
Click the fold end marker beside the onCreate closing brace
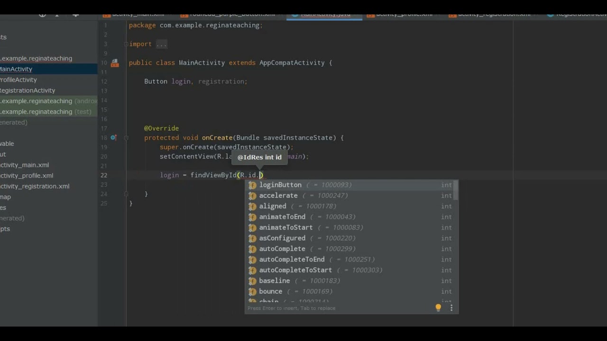126,194
